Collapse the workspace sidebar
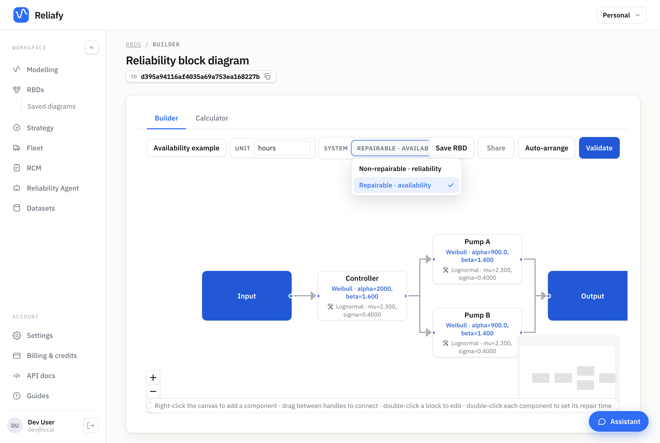 [92, 47]
